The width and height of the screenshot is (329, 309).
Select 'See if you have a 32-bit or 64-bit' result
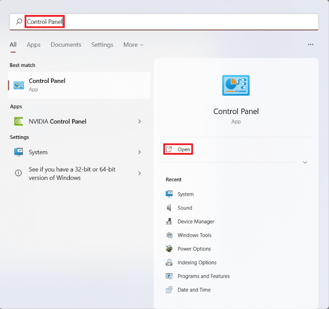pyautogui.click(x=72, y=174)
